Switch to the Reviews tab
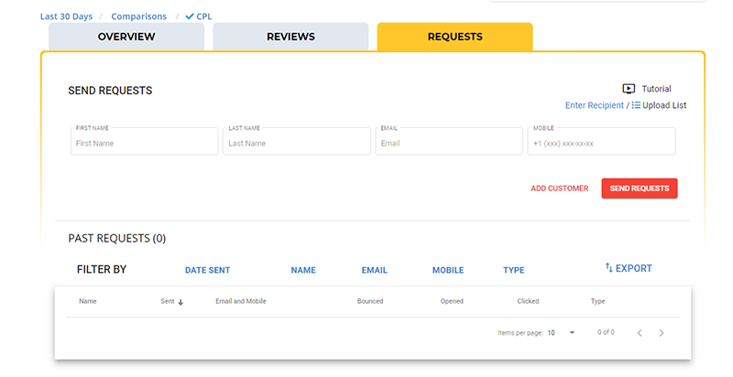This screenshot has width=733, height=377. 290,37
